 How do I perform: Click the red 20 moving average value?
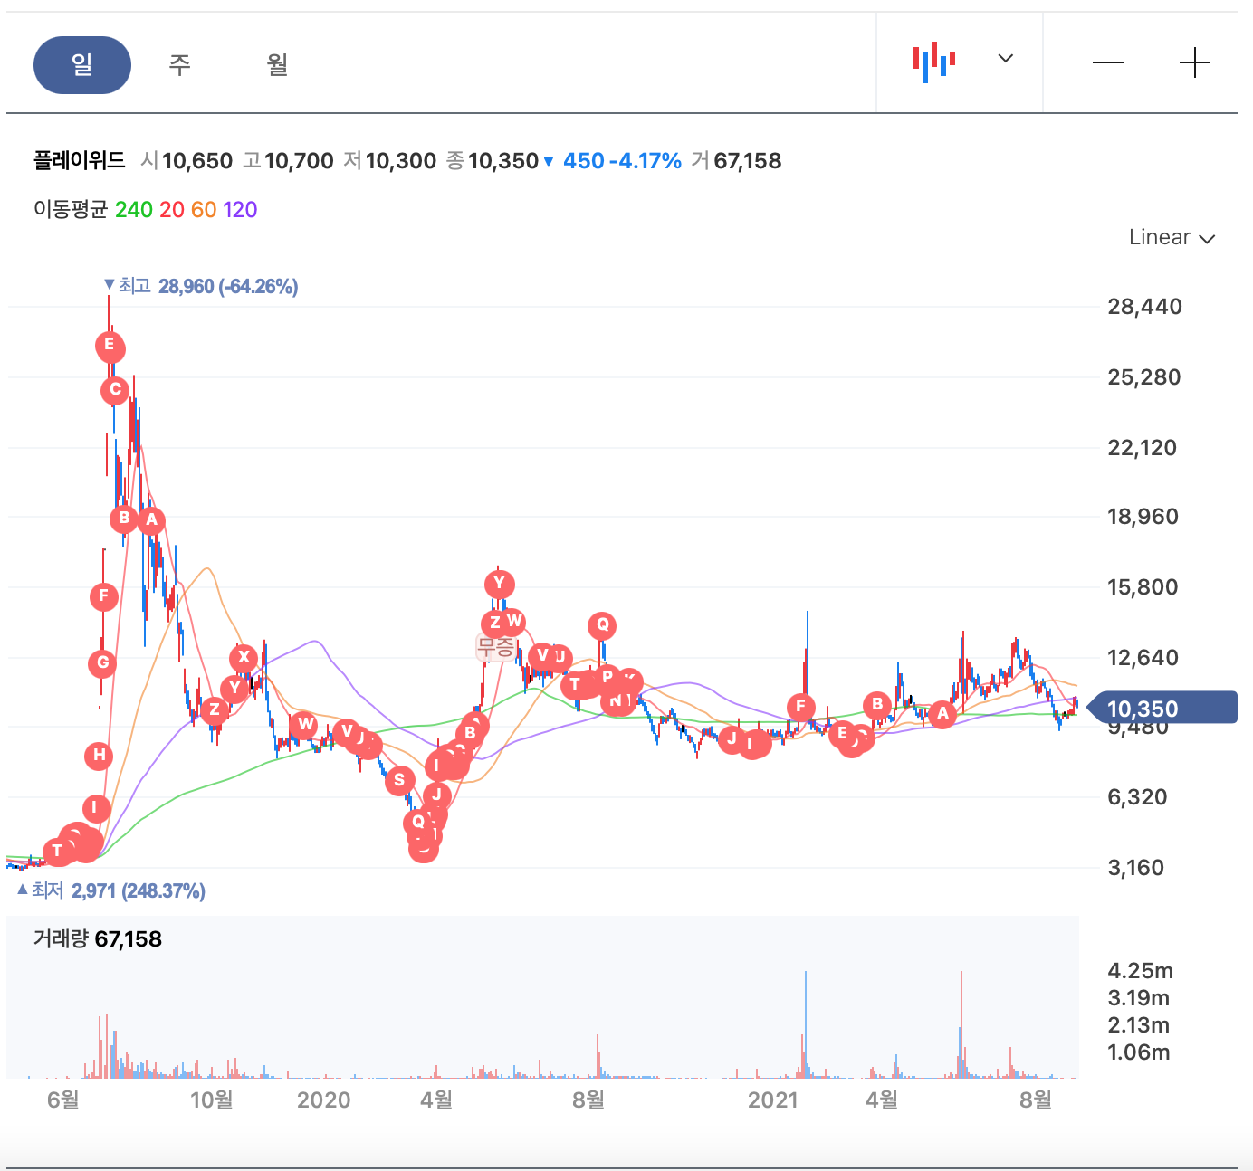(172, 210)
